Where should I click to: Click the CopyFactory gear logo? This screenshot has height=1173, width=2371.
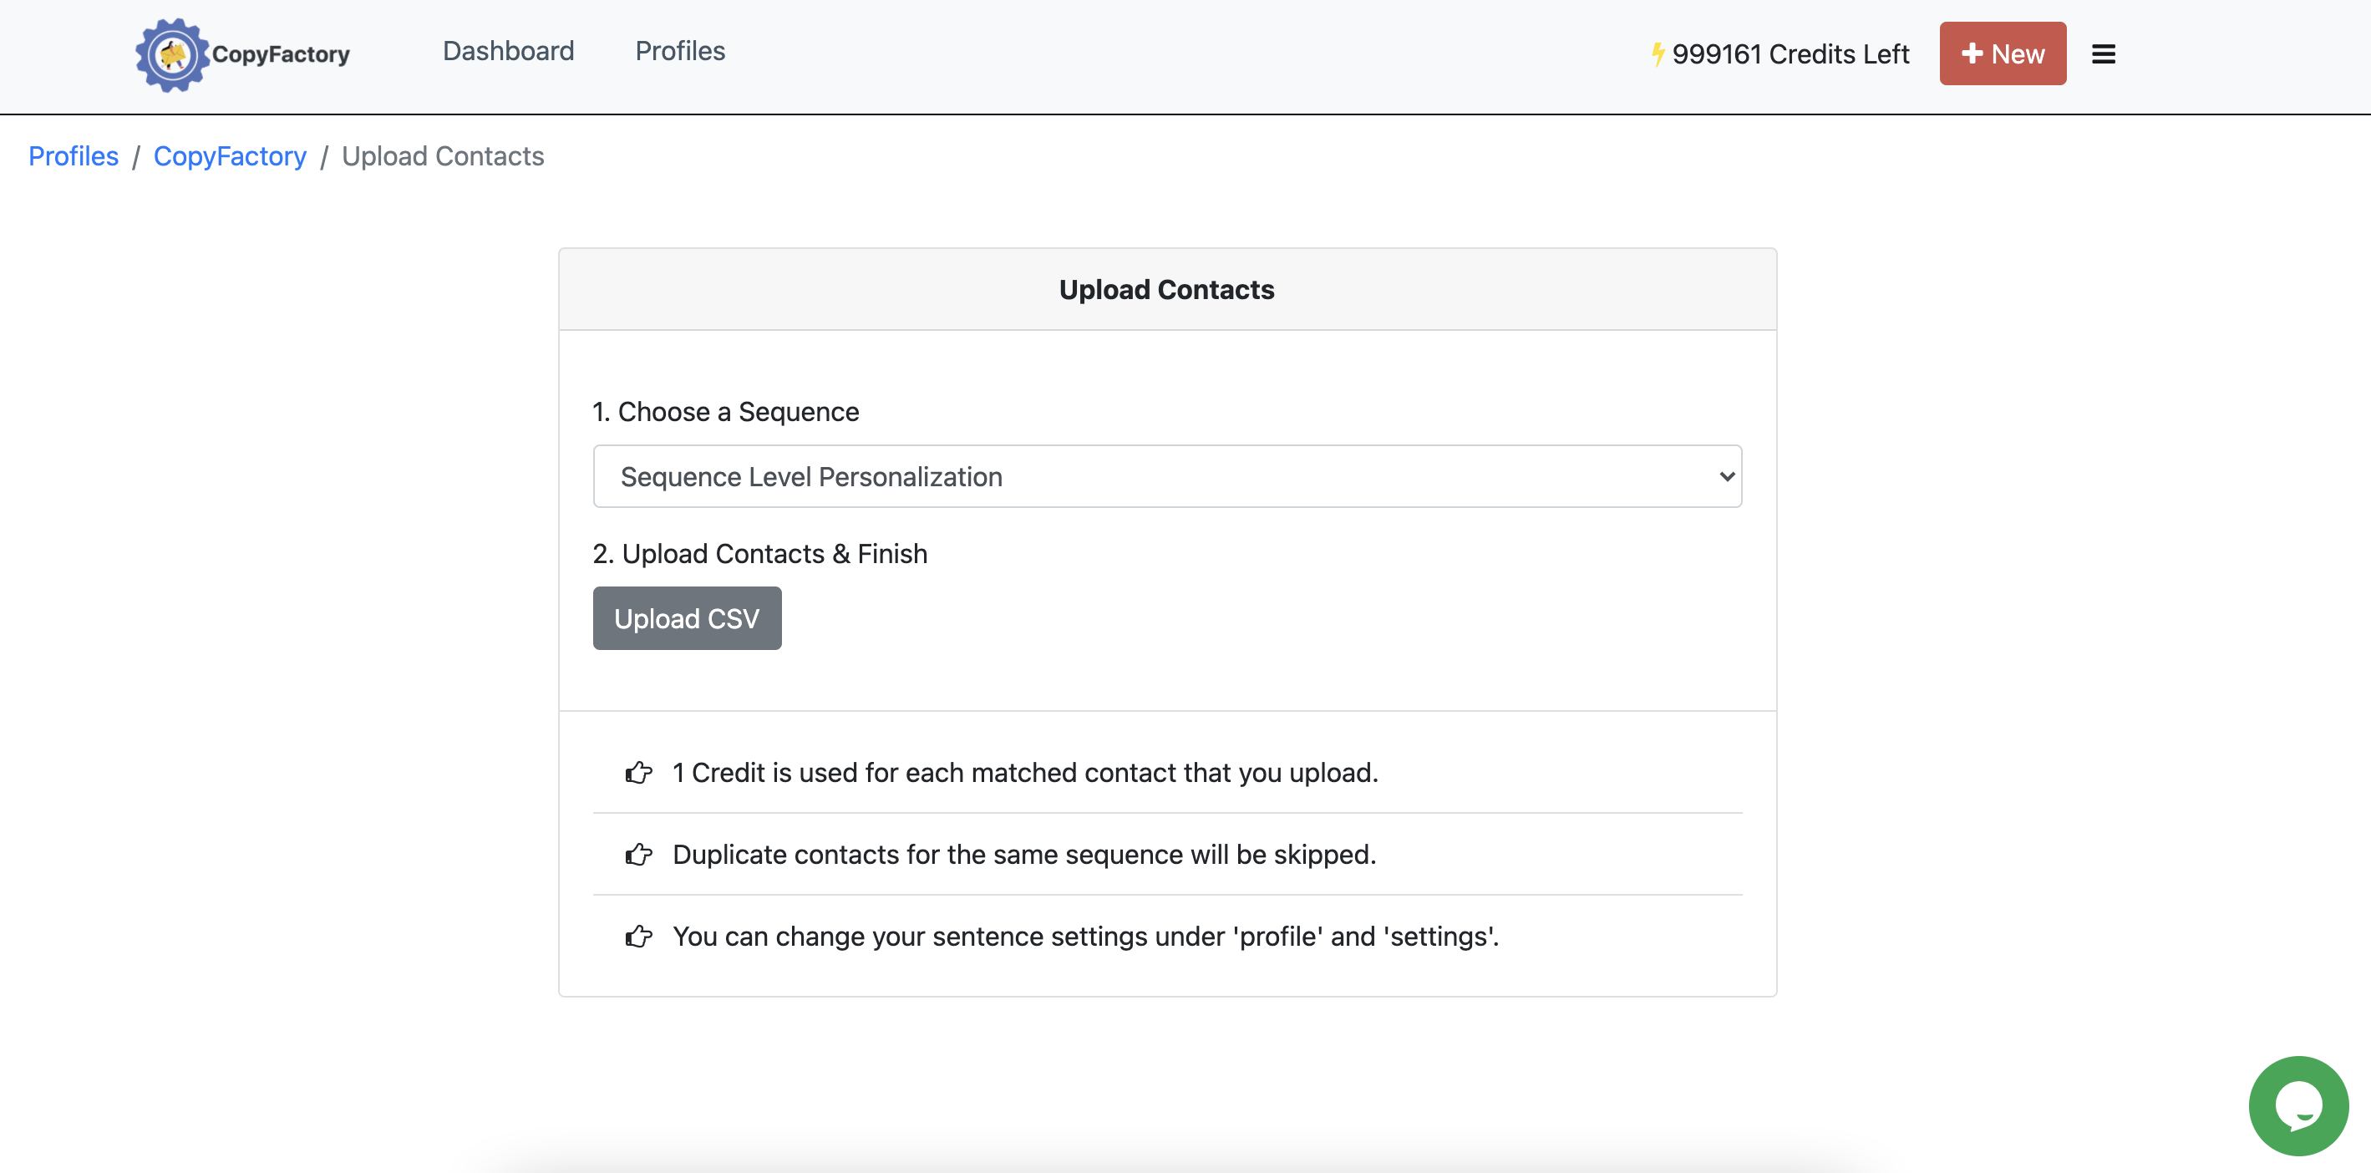point(171,55)
